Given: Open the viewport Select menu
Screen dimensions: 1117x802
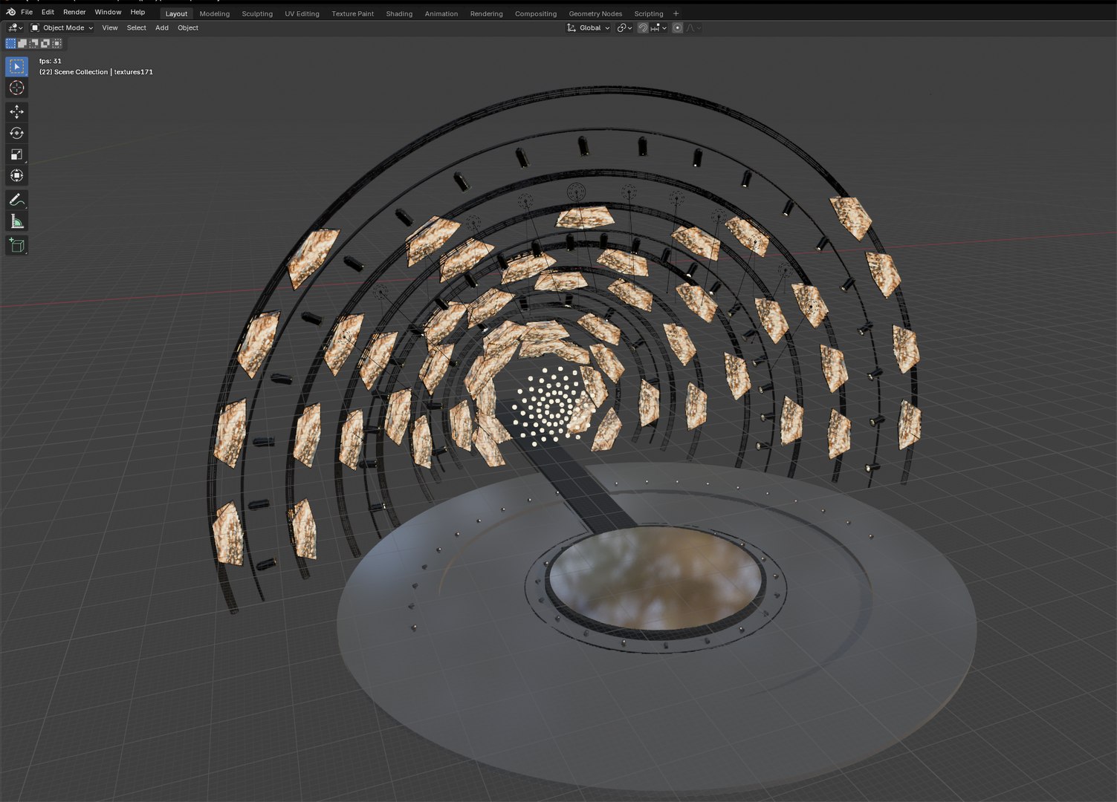Looking at the screenshot, I should [137, 27].
